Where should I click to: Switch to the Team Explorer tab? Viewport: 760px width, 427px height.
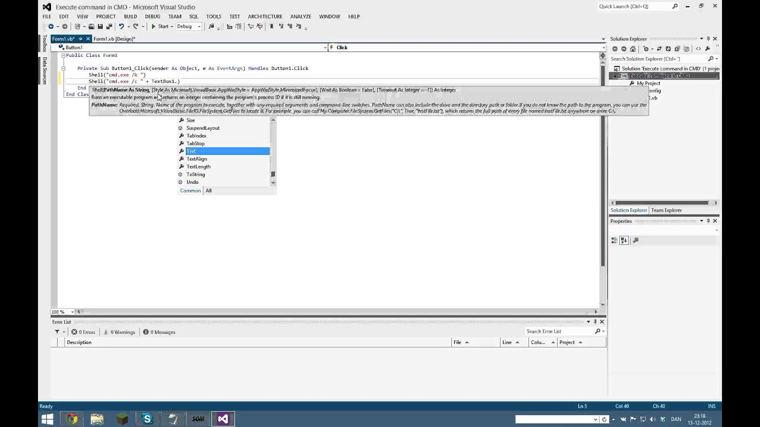point(666,211)
